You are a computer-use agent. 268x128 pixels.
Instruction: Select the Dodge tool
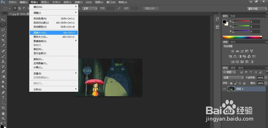pos(3,87)
